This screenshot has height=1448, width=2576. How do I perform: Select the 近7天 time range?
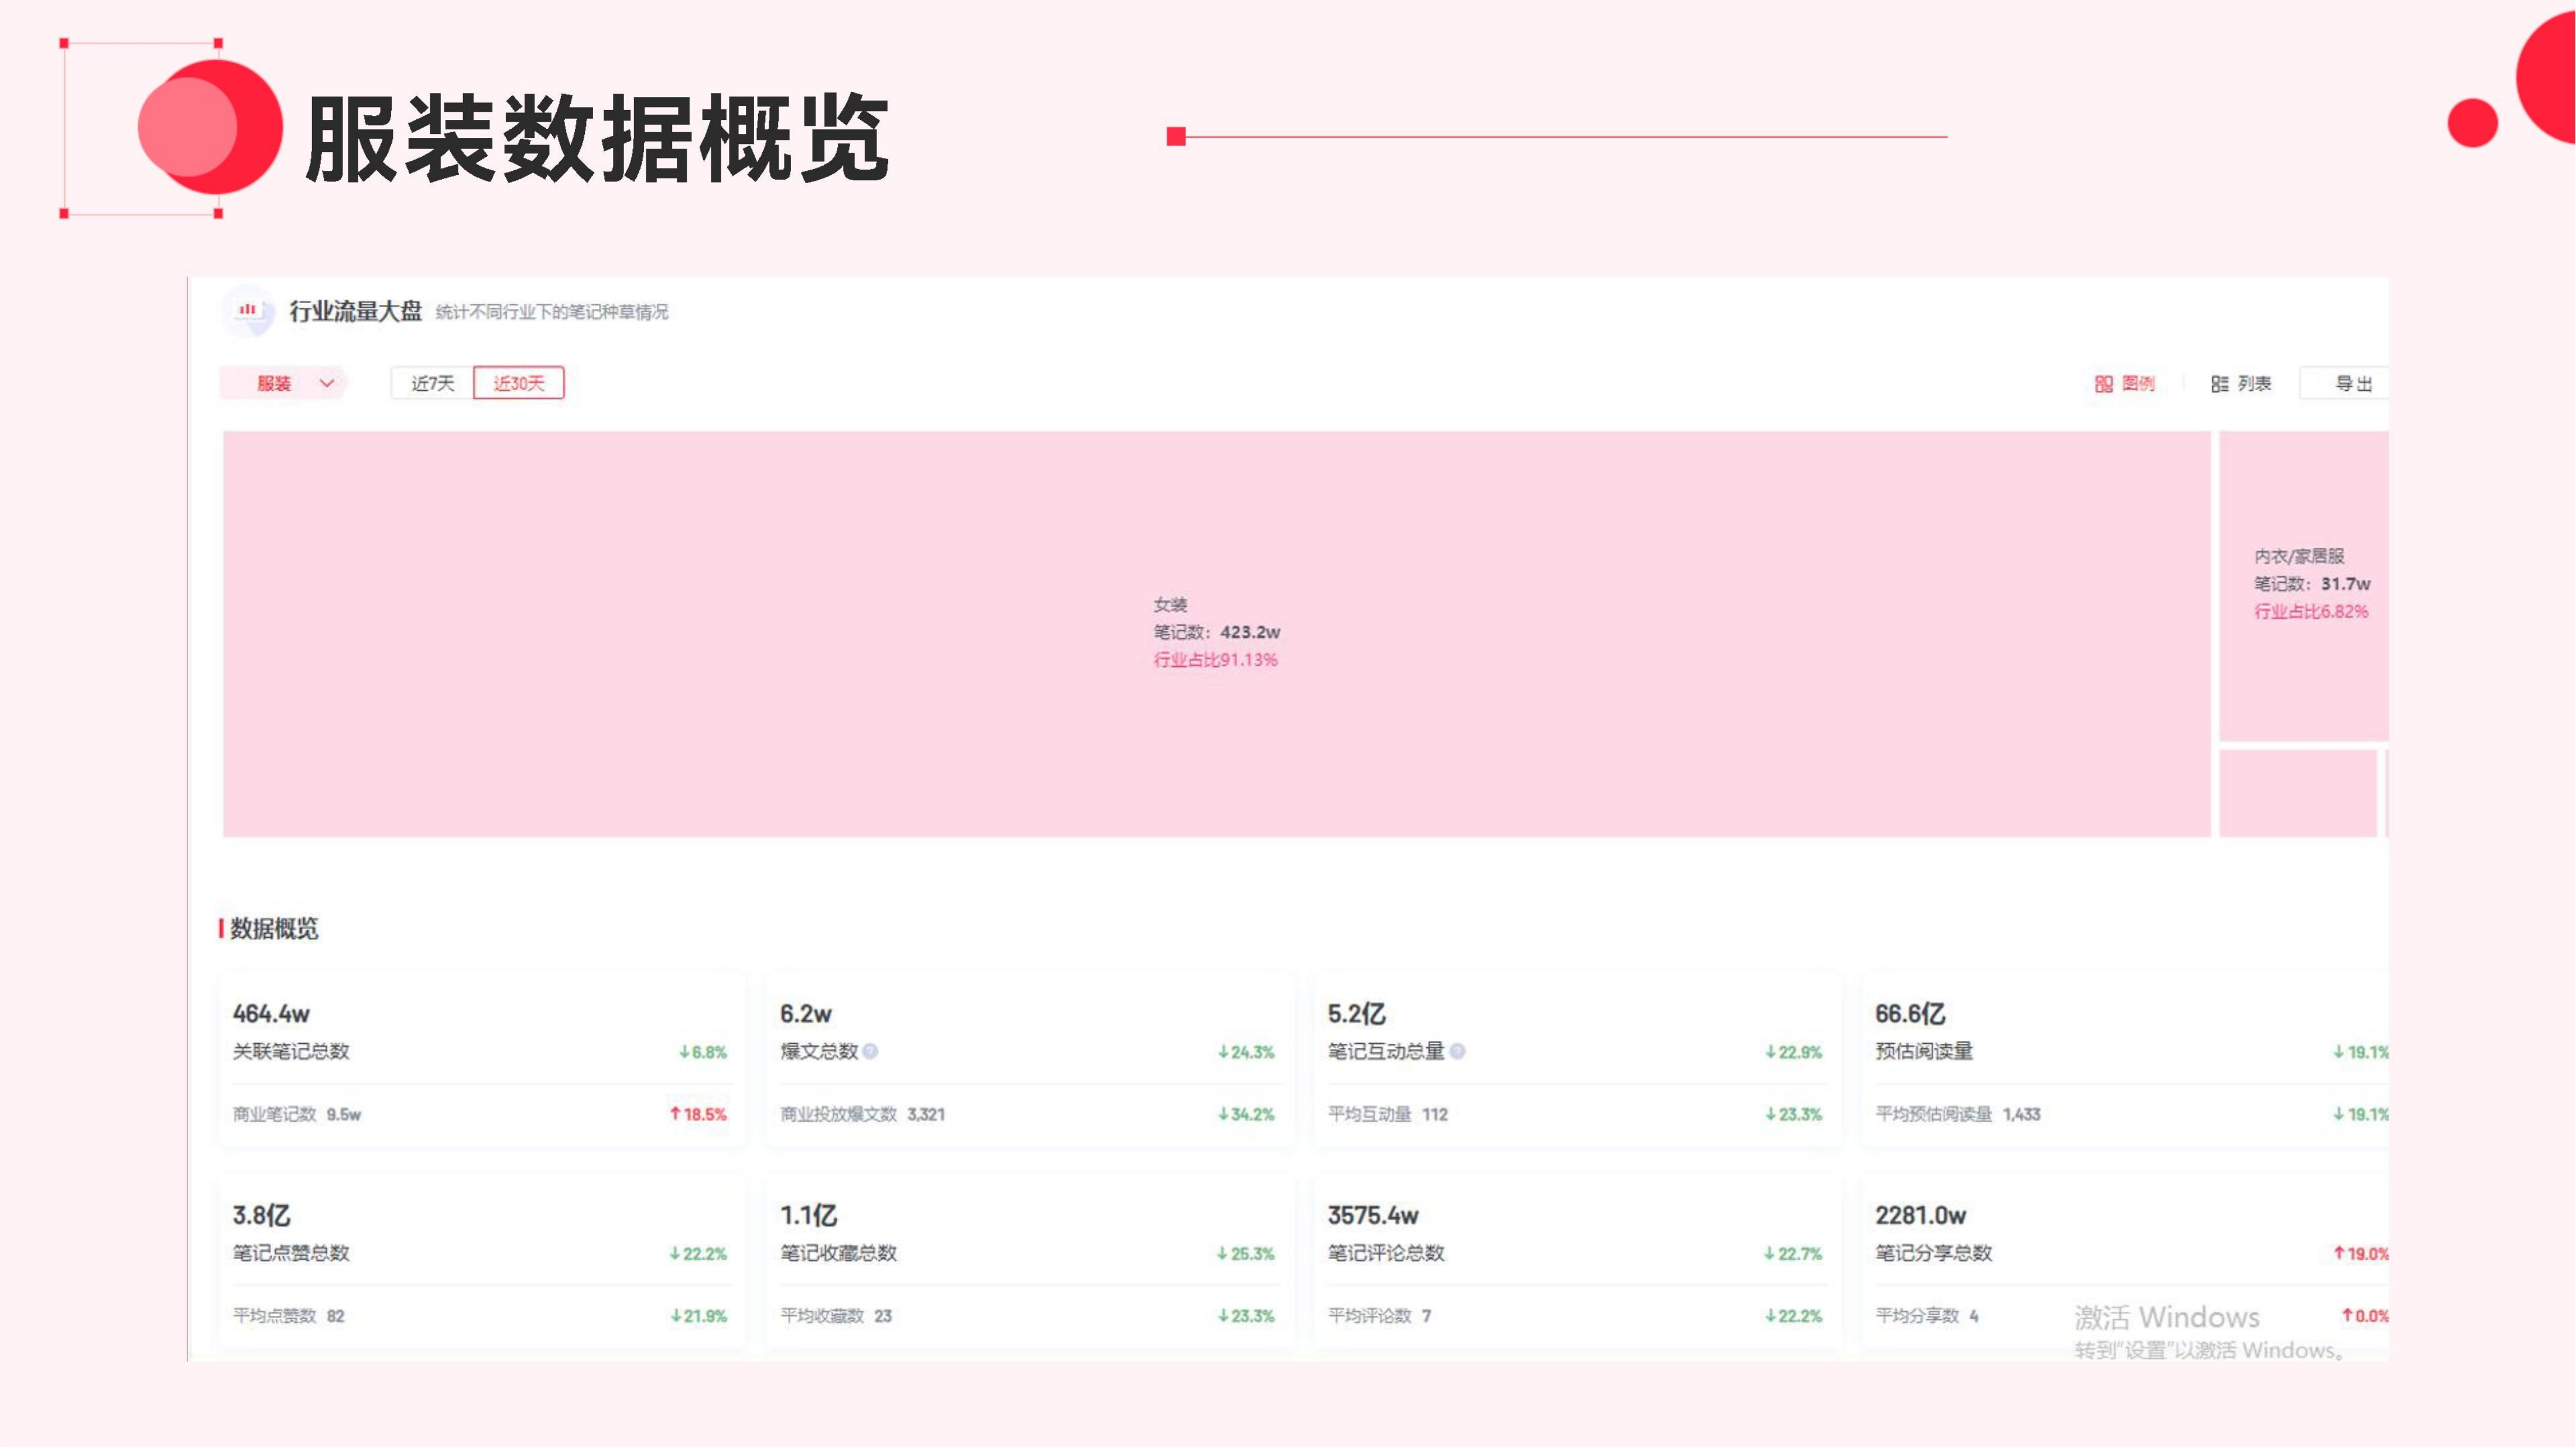point(432,384)
